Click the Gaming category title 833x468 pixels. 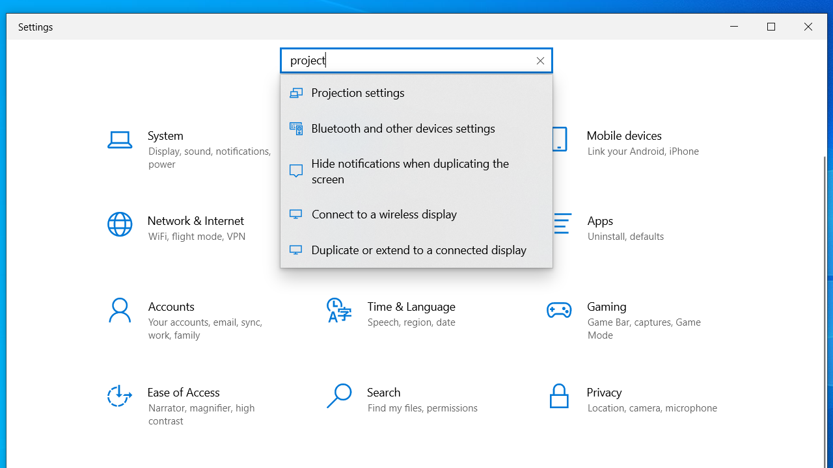point(607,307)
